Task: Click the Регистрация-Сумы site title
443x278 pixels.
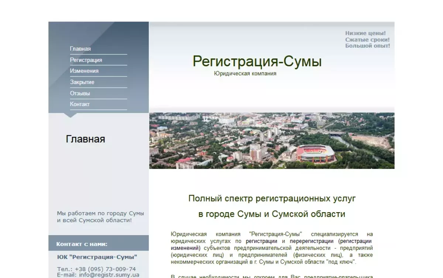Action: point(257,61)
